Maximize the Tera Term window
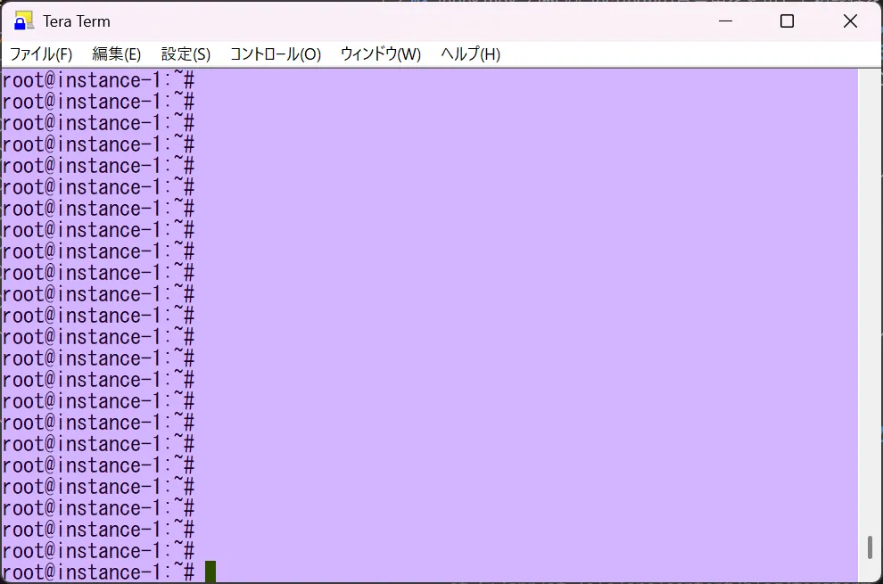This screenshot has width=883, height=584. click(787, 20)
